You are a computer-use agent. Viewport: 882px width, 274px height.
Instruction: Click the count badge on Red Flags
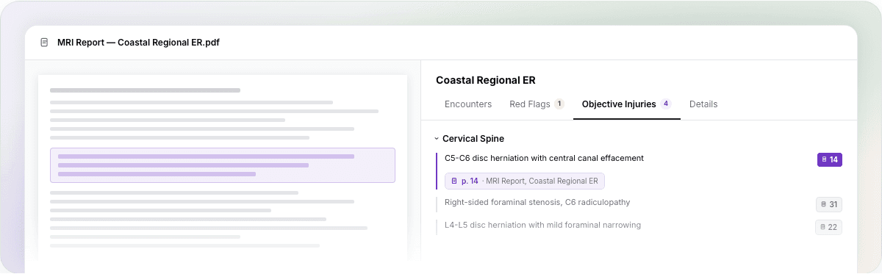coord(559,104)
